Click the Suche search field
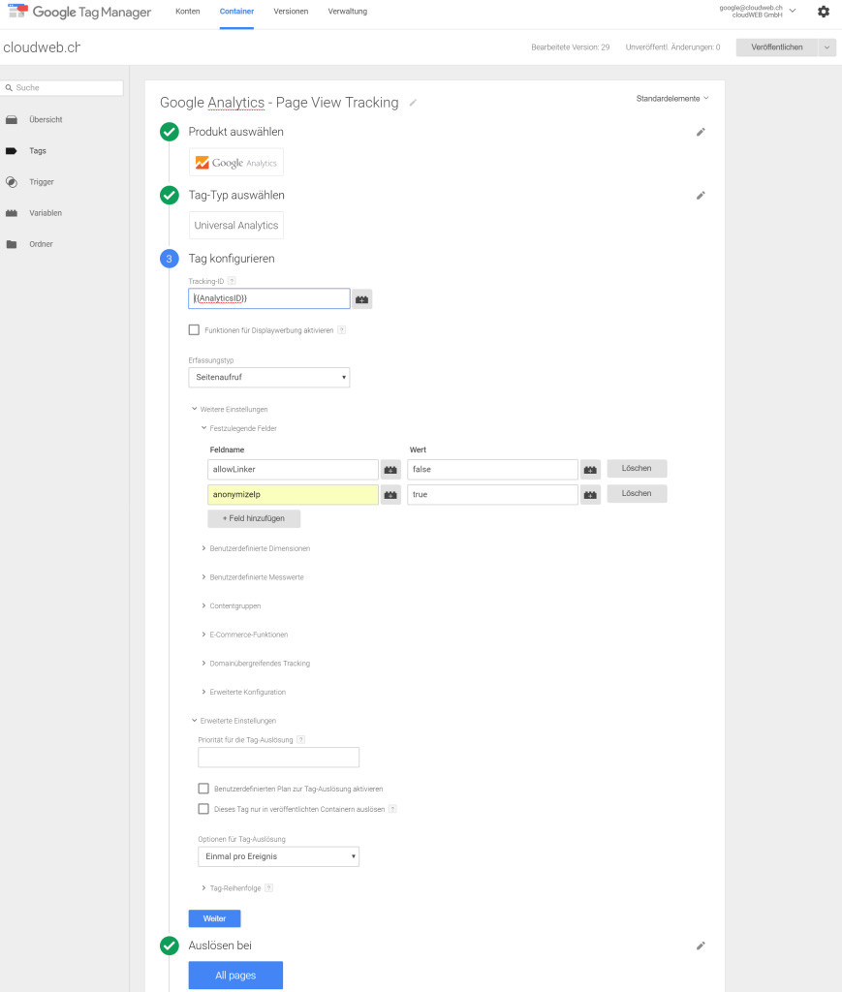This screenshot has width=842, height=992. (x=62, y=88)
